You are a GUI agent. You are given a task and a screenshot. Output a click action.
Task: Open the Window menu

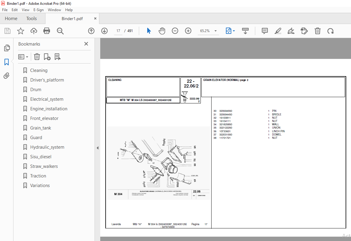54,10
